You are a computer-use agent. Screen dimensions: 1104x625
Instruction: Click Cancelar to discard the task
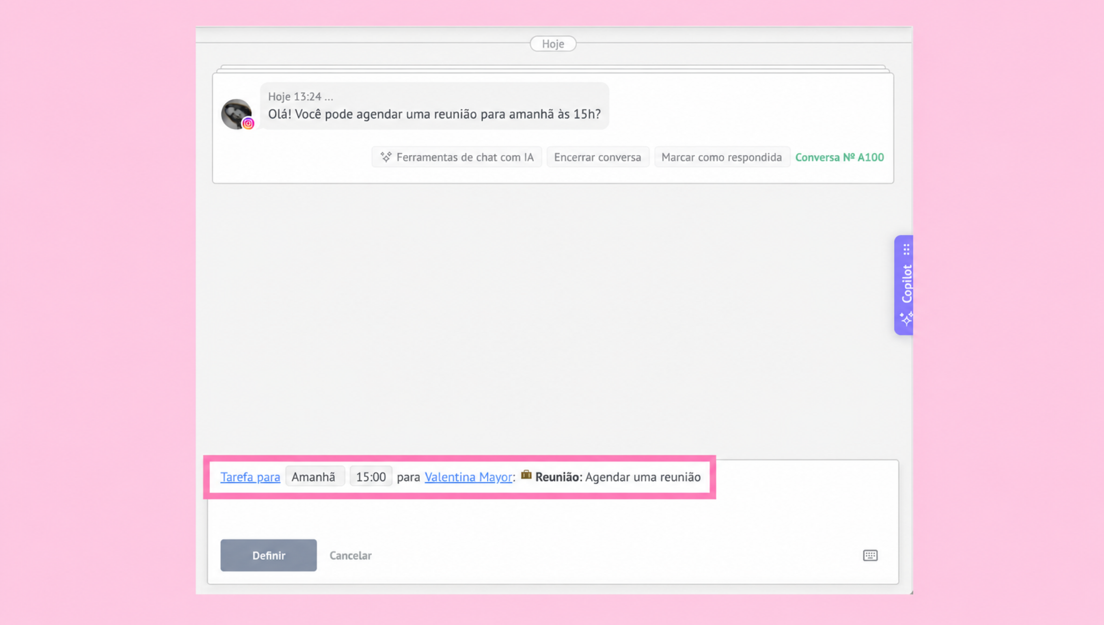[350, 556]
